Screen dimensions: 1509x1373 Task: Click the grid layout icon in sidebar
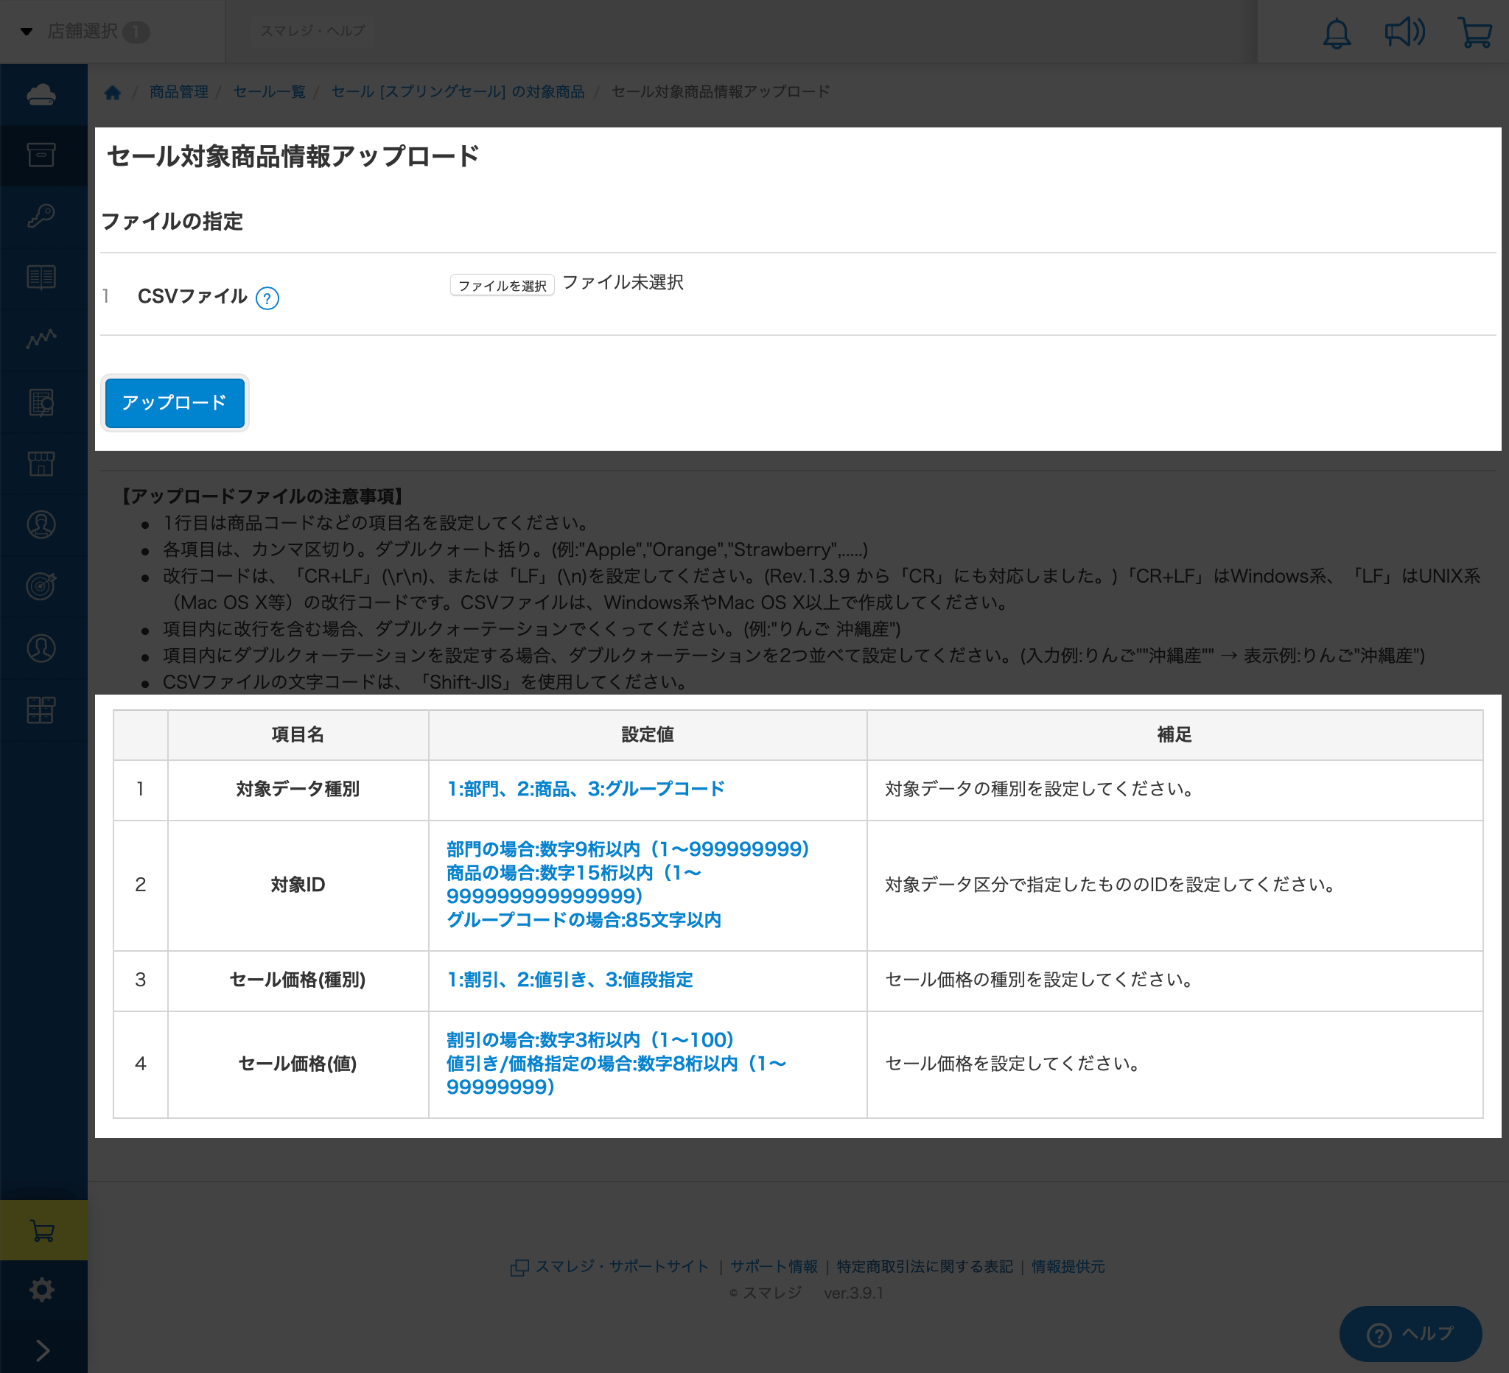(41, 709)
